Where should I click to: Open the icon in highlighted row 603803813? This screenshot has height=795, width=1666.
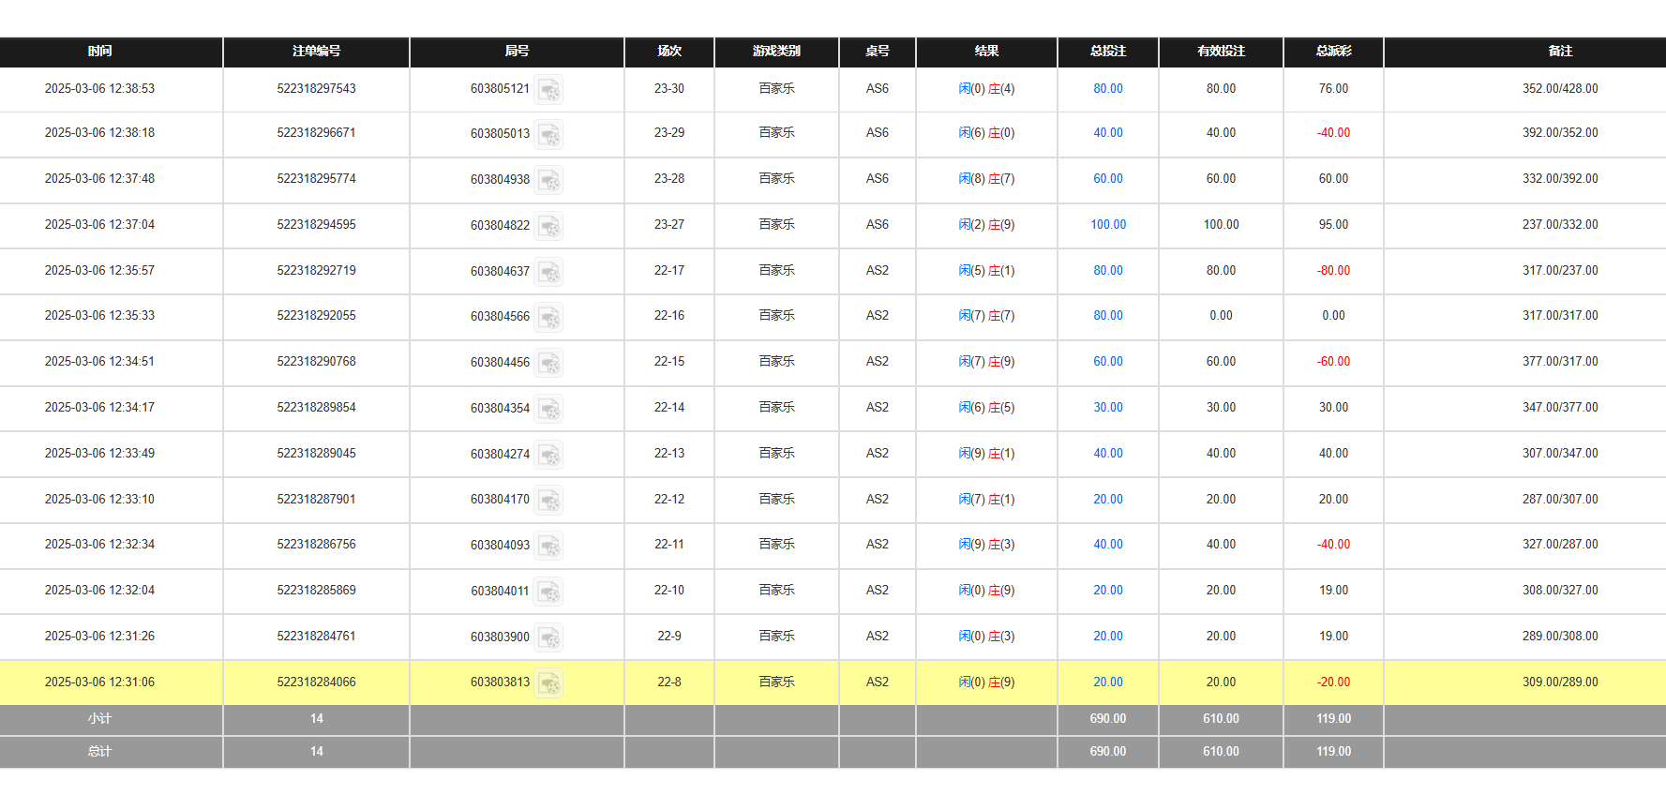click(x=549, y=683)
